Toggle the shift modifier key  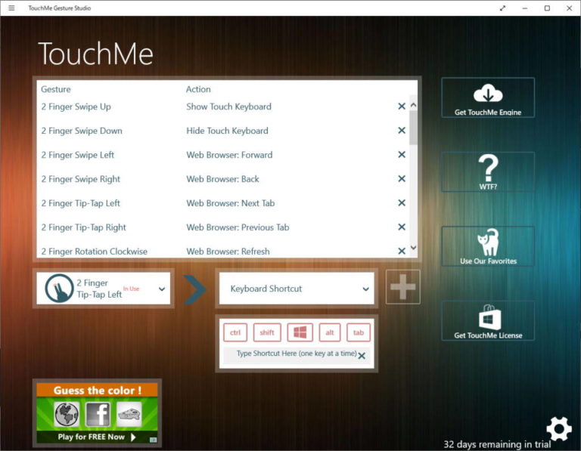point(267,332)
